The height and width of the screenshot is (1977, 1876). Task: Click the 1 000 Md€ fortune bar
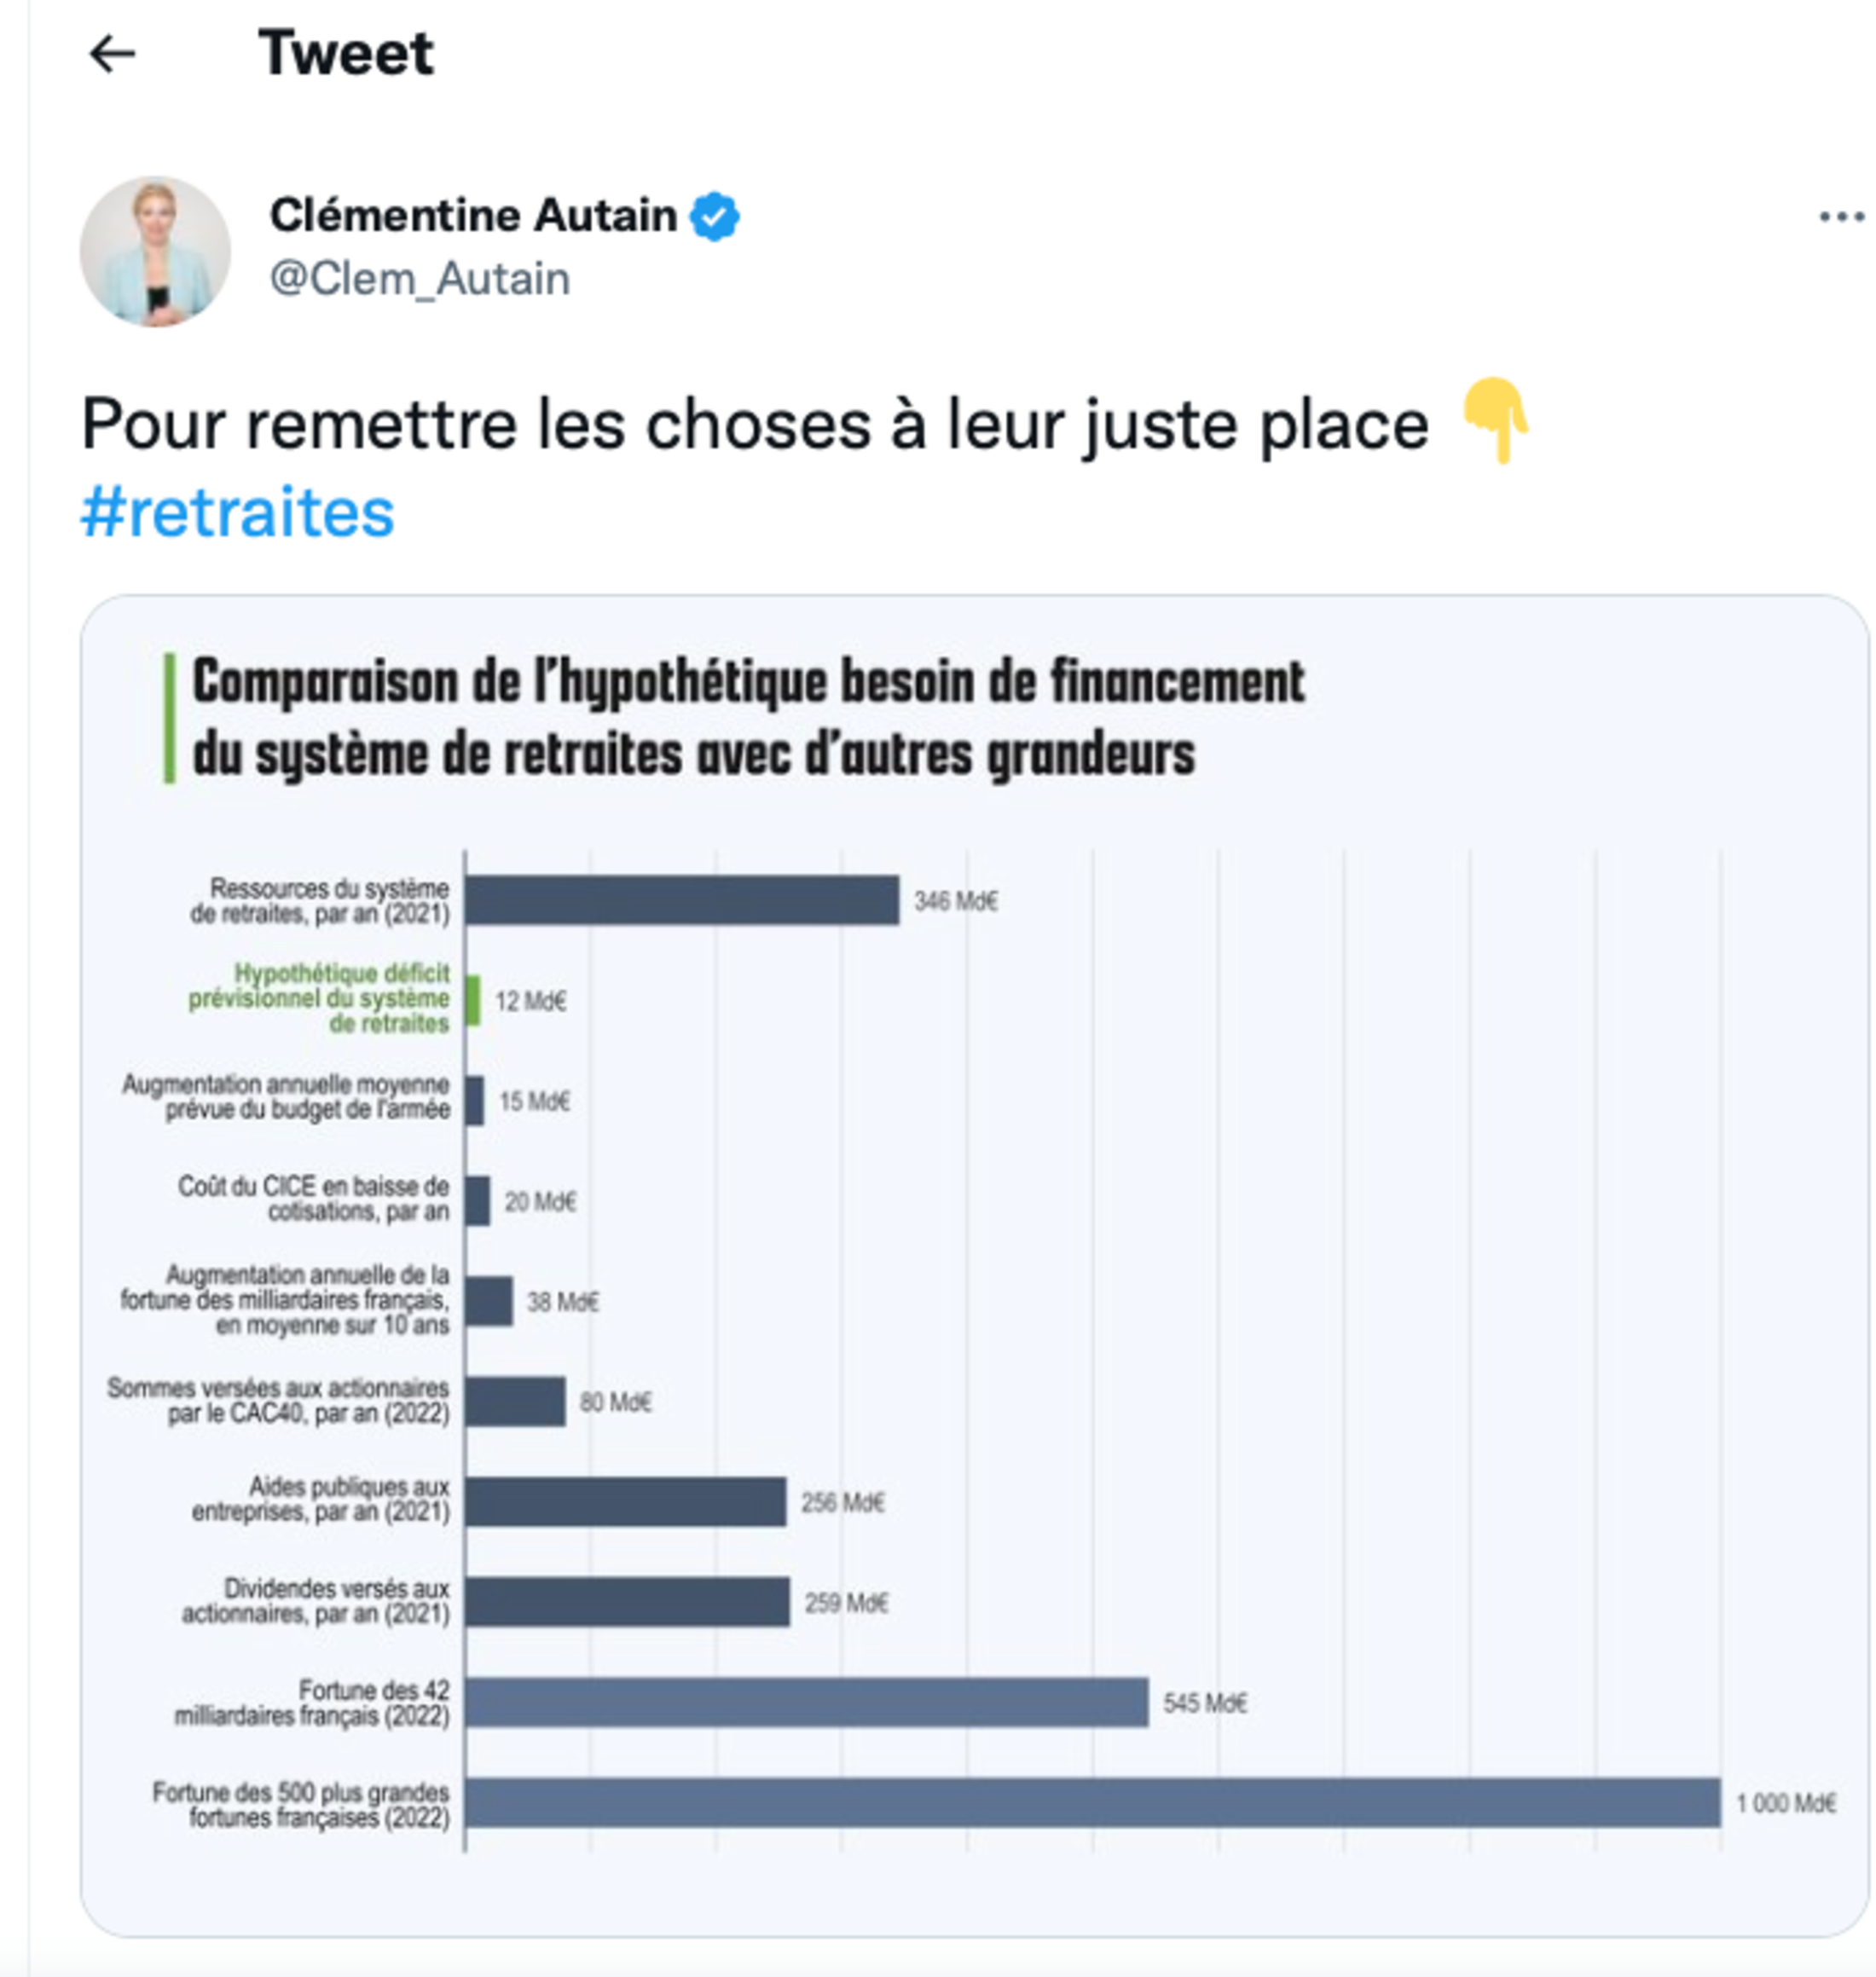(x=1092, y=1802)
